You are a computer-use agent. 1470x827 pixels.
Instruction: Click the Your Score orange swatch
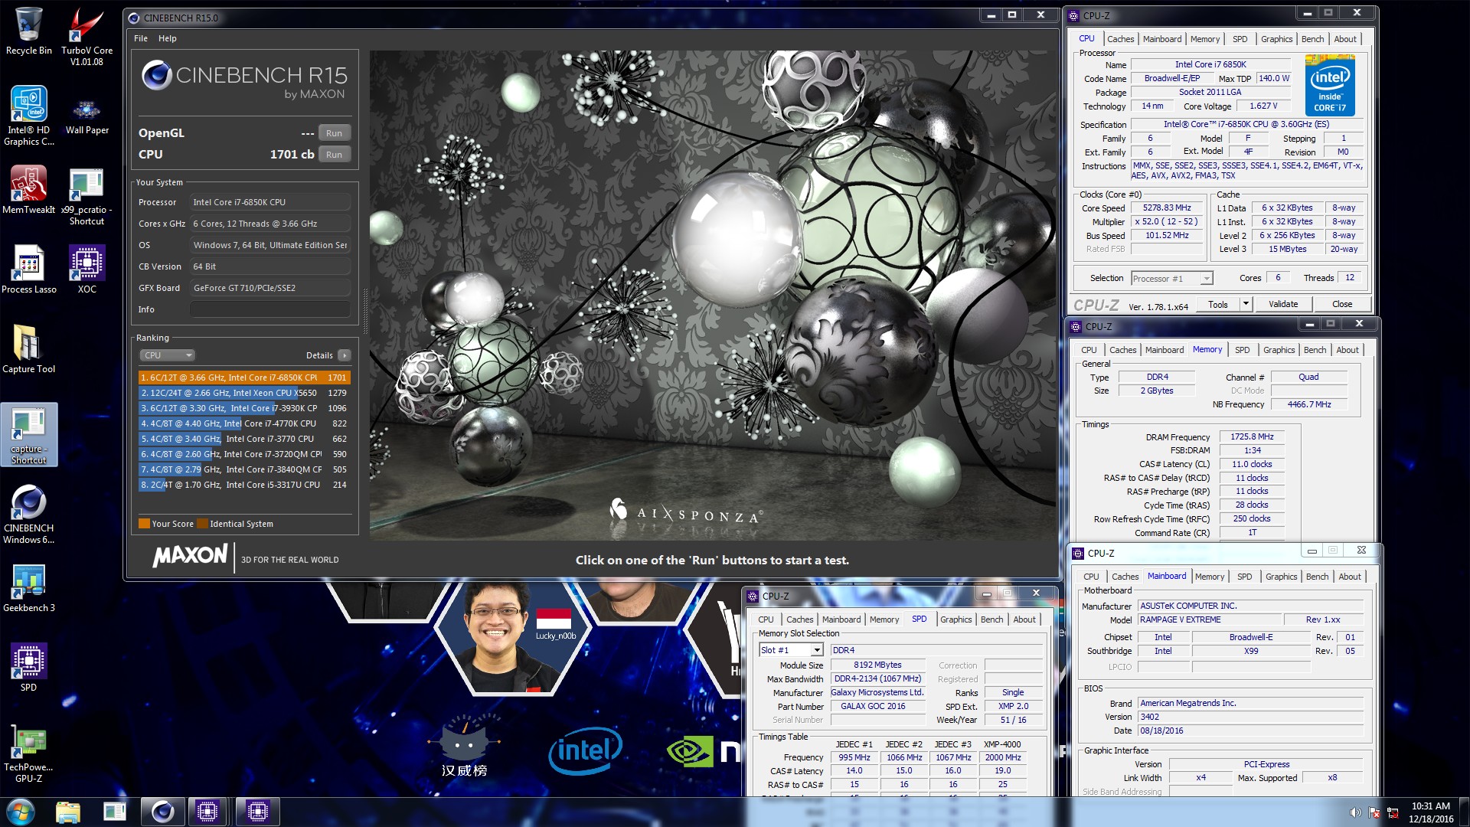(x=144, y=524)
